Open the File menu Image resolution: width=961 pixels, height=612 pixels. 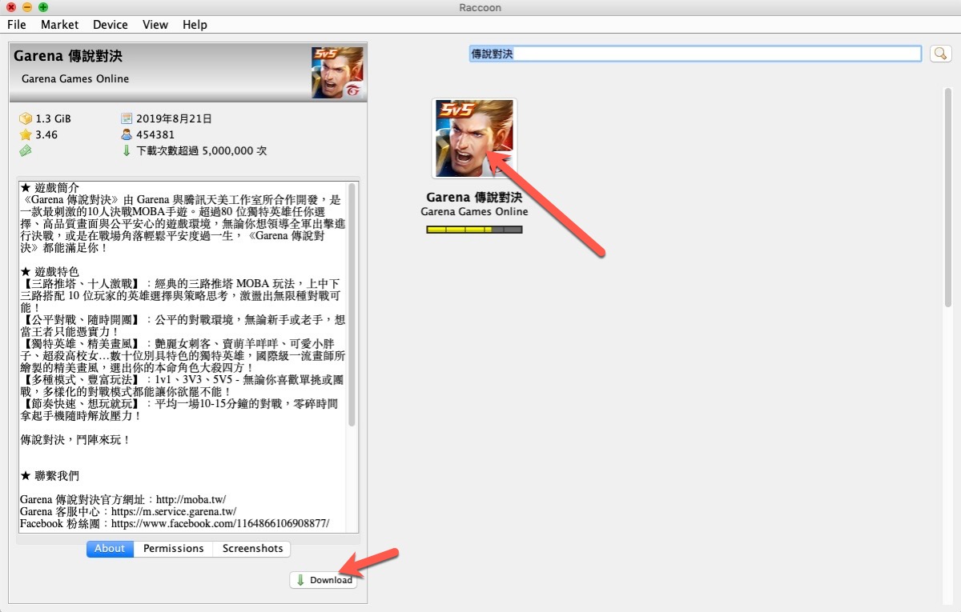(x=17, y=25)
